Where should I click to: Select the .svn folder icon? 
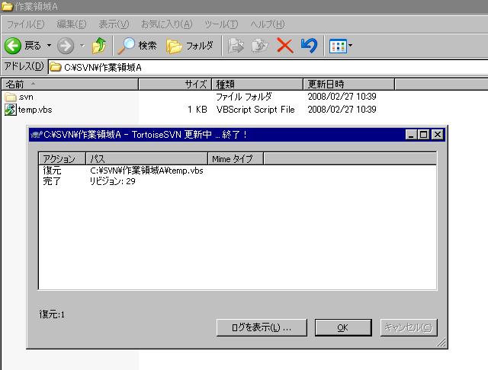click(x=11, y=97)
